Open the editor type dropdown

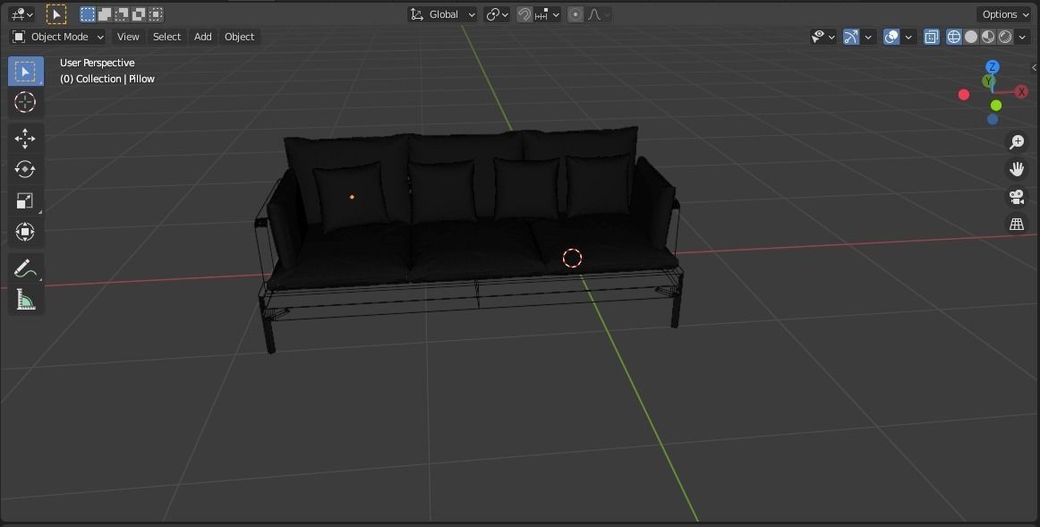click(21, 14)
